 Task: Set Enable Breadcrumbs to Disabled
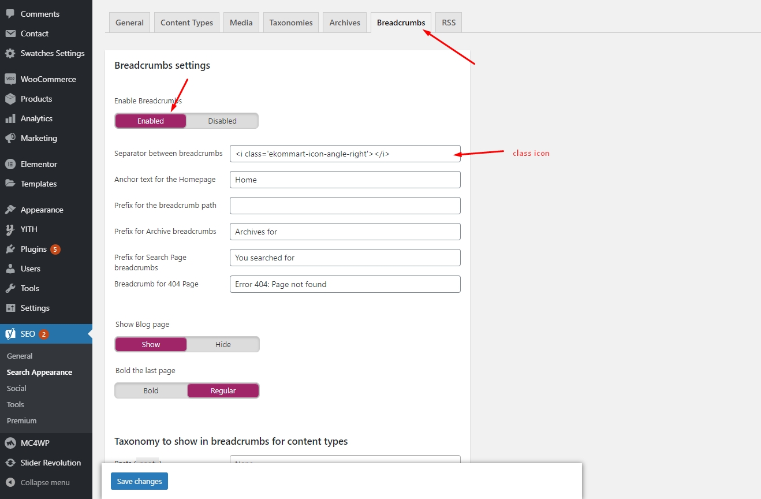coord(222,121)
